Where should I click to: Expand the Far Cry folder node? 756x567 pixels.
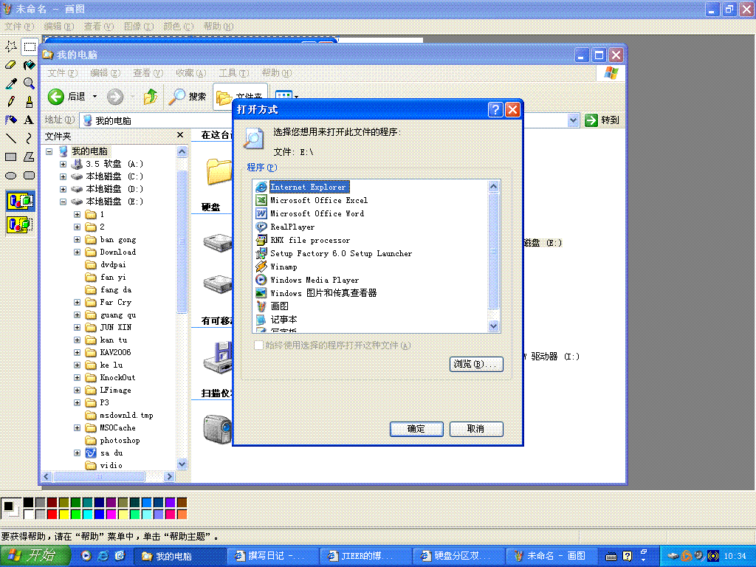point(77,302)
